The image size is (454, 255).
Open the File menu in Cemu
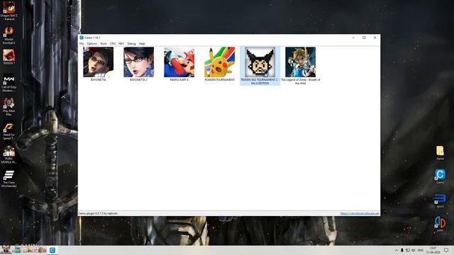(82, 44)
